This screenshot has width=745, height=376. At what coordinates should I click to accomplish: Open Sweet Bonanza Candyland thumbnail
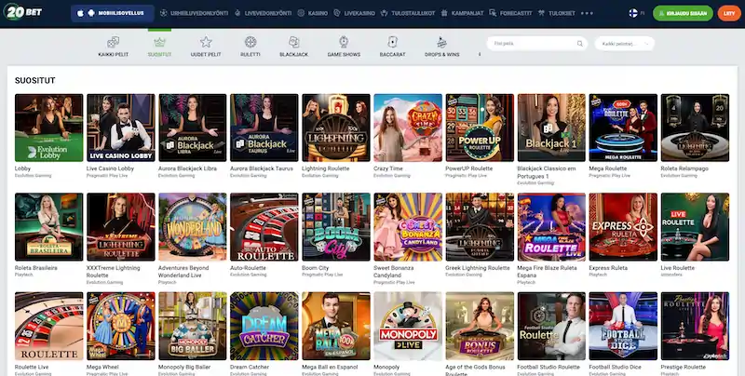(x=408, y=227)
